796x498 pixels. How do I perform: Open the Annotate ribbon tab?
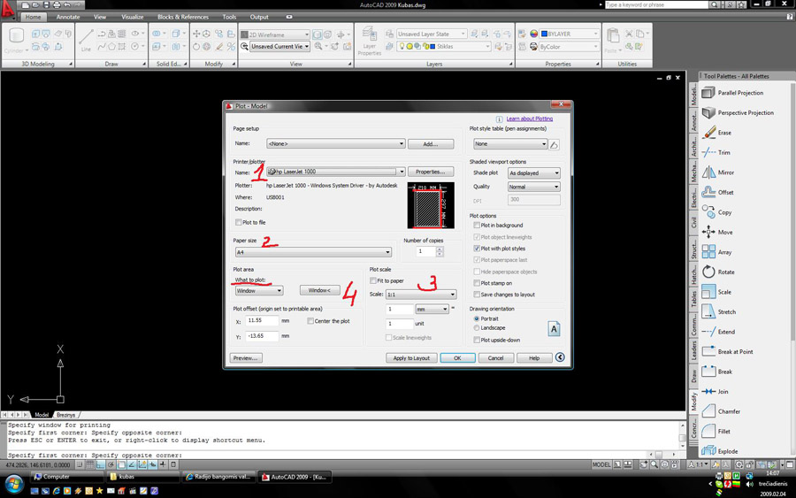pos(68,17)
